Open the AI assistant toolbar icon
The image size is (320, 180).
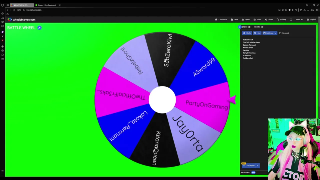click(312, 10)
